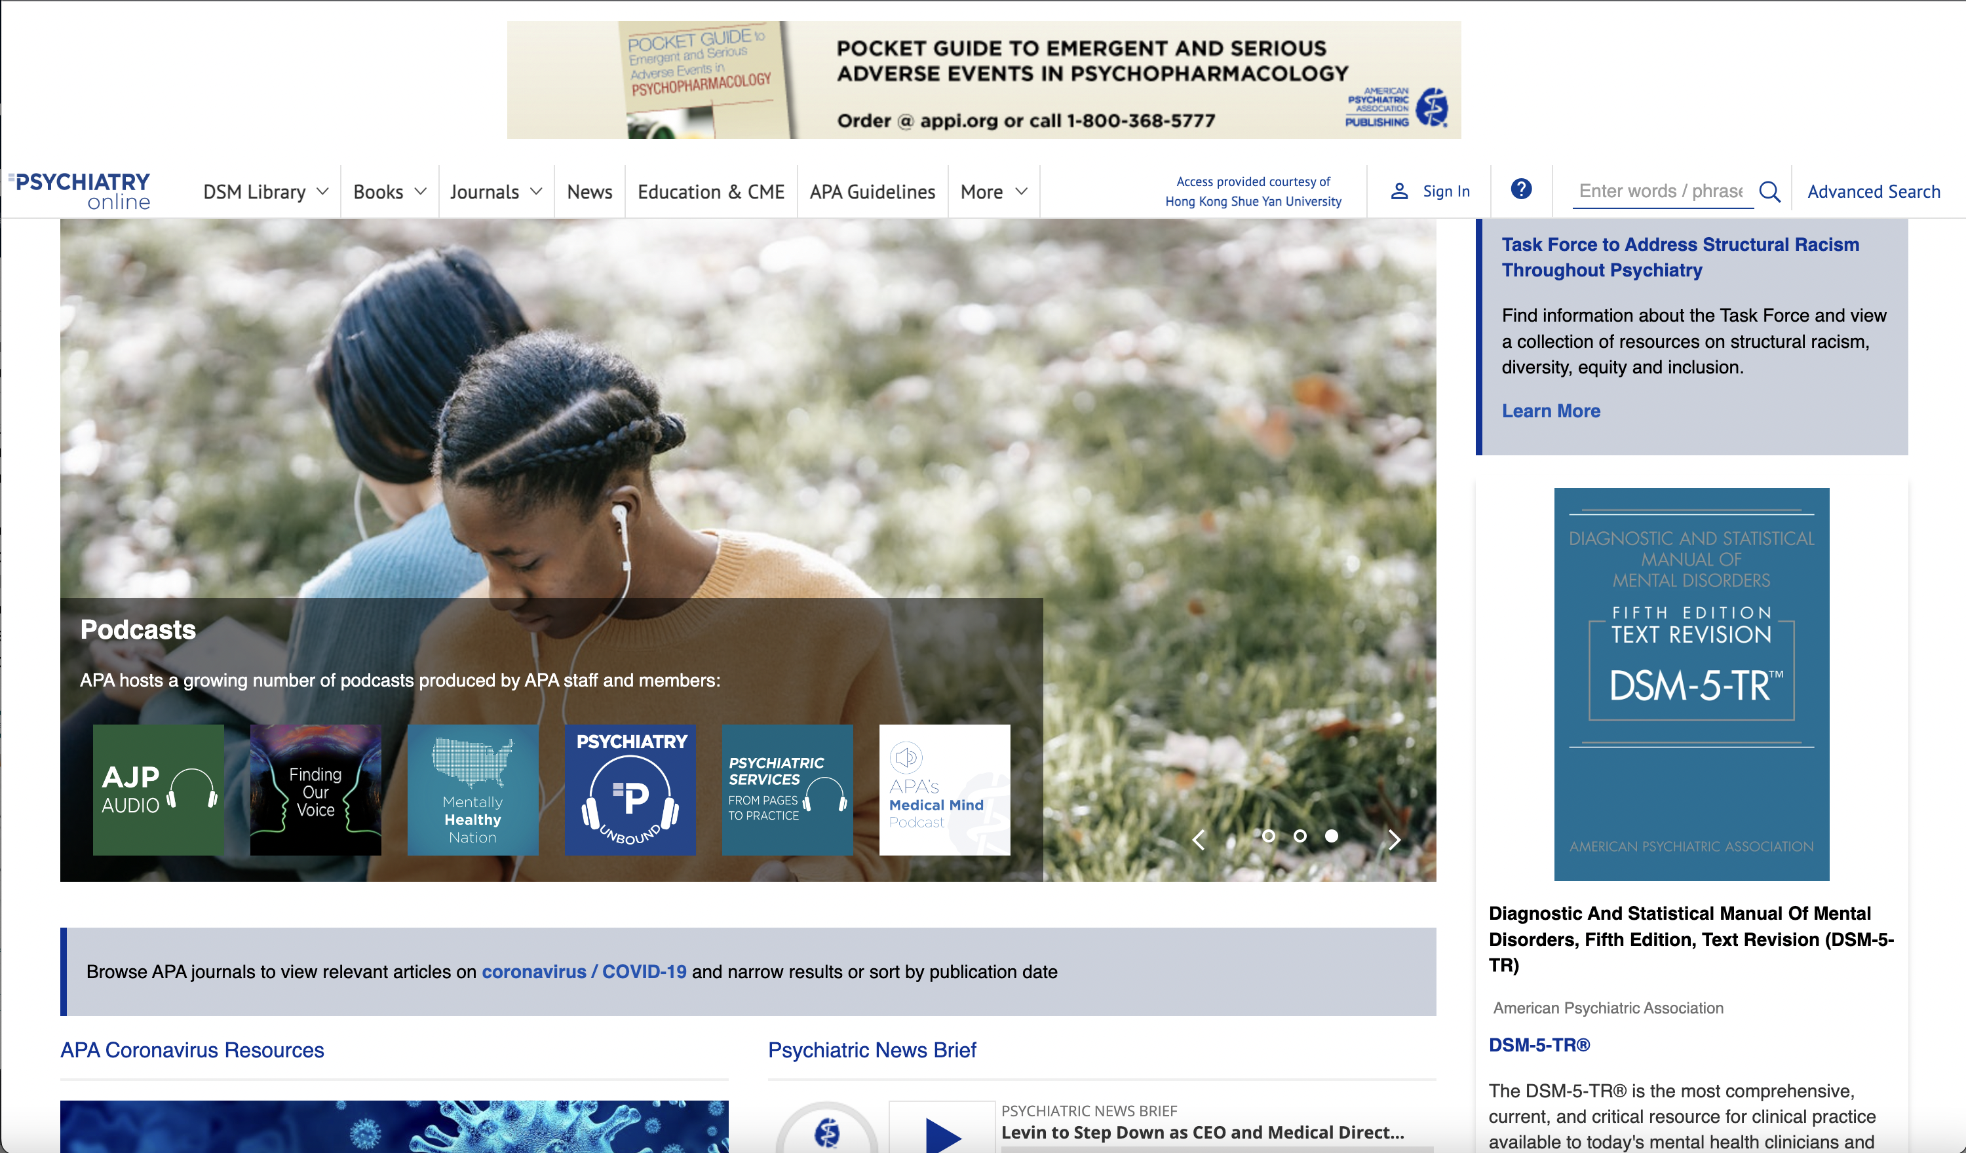The image size is (1966, 1153).
Task: Open the News menu item
Action: (589, 192)
